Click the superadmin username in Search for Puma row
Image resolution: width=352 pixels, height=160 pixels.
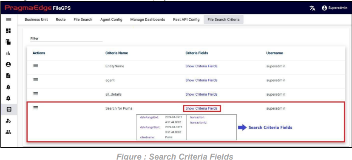[x=275, y=108]
